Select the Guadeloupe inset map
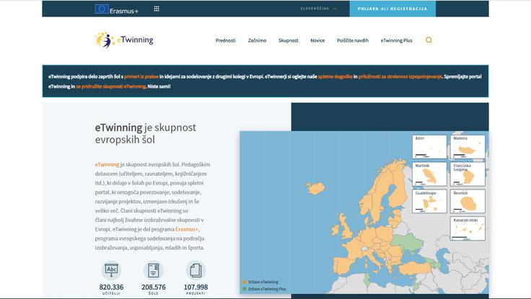Image resolution: width=531 pixels, height=299 pixels. (x=429, y=201)
